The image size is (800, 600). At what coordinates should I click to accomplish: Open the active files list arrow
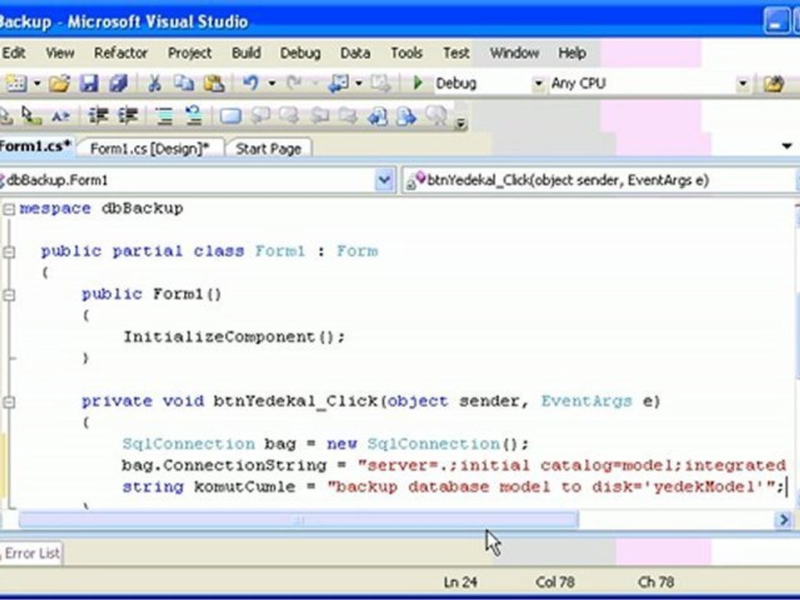787,147
